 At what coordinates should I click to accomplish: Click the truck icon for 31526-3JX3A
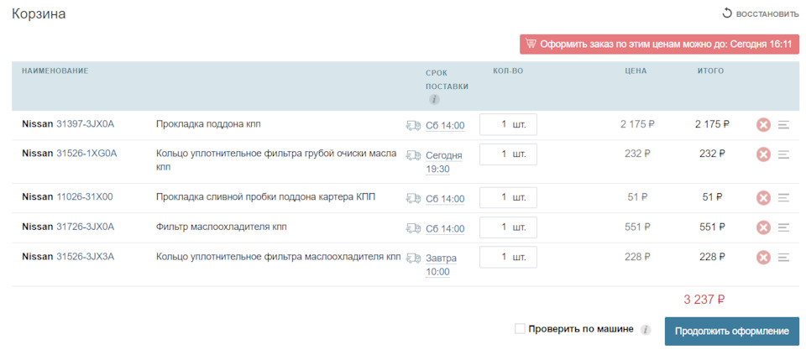coord(413,258)
